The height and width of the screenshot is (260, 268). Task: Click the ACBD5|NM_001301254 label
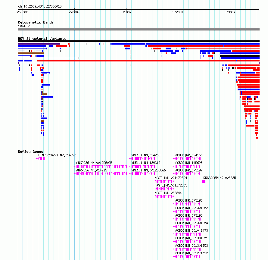[x=192, y=223]
